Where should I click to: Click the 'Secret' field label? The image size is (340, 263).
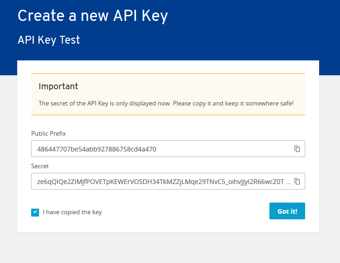pyautogui.click(x=40, y=166)
